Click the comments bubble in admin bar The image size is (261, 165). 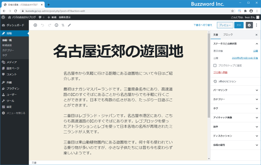coord(42,17)
